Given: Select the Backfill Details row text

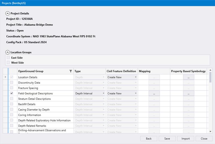Looking at the screenshot, I should [27, 104].
